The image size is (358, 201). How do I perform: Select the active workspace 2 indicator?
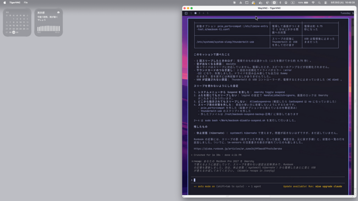click(196, 13)
